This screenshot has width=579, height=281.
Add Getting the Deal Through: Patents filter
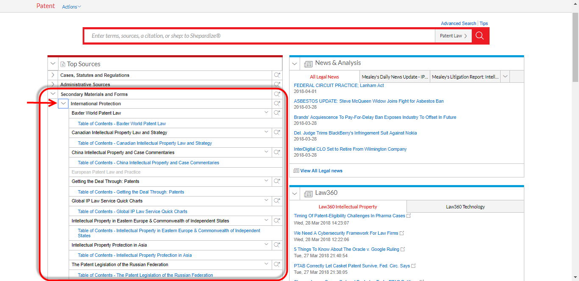coord(277,181)
